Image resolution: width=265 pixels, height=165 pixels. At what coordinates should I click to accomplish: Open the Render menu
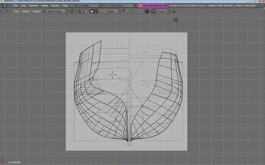click(x=55, y=6)
